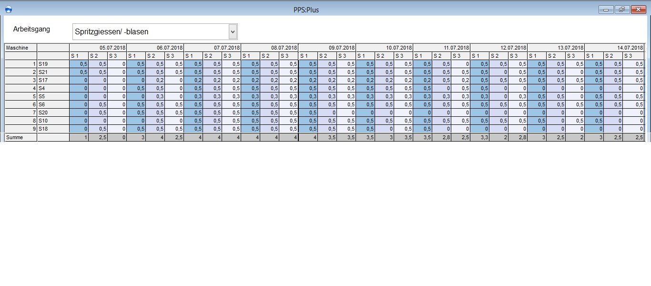Close the PPS:Plus window
This screenshot has height=286, width=651.
click(638, 9)
